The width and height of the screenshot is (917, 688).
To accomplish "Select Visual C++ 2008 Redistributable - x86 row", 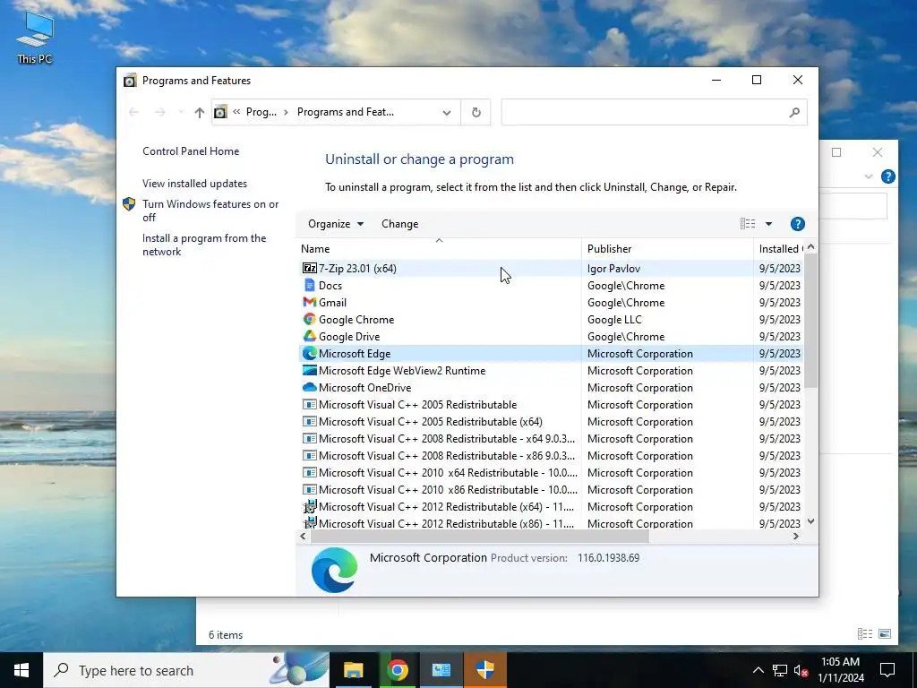I will pyautogui.click(x=550, y=456).
